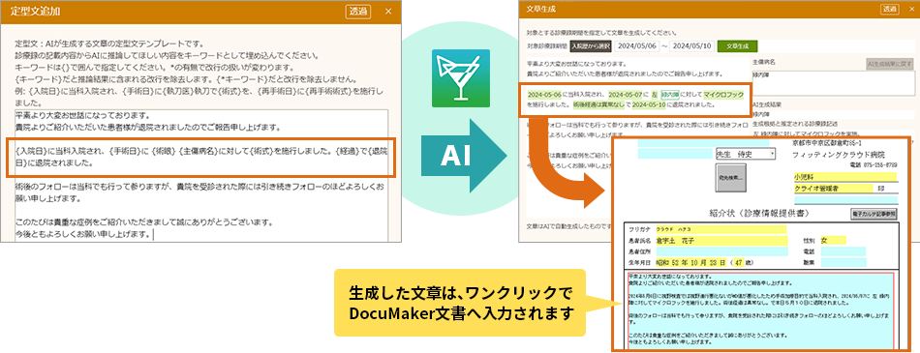The width and height of the screenshot is (920, 353).
Task: Click the green 文章生成 button
Action: pos(738,45)
